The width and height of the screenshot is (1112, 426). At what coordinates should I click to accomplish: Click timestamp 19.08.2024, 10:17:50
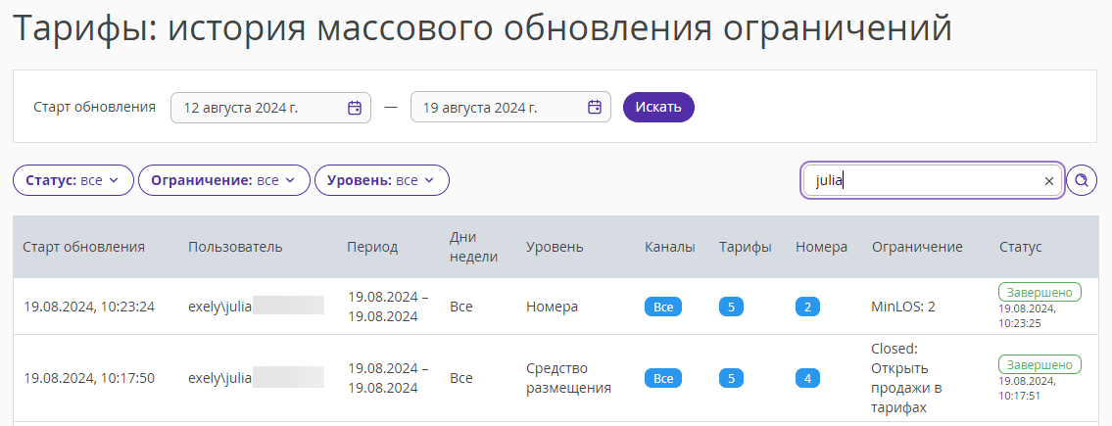(x=89, y=379)
